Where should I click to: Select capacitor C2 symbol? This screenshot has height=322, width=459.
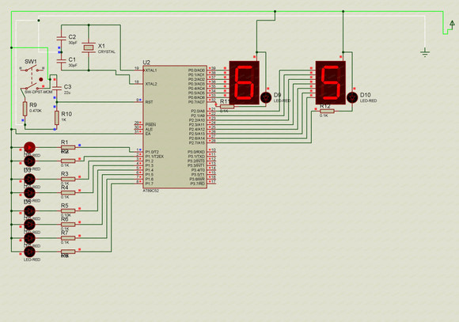(x=61, y=38)
